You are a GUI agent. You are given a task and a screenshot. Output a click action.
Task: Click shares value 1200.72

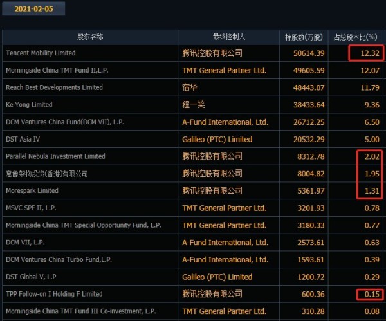point(311,277)
